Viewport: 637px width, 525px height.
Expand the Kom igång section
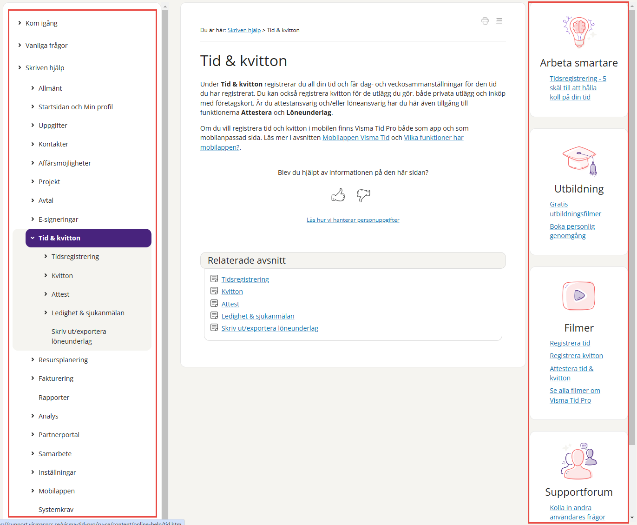click(20, 23)
